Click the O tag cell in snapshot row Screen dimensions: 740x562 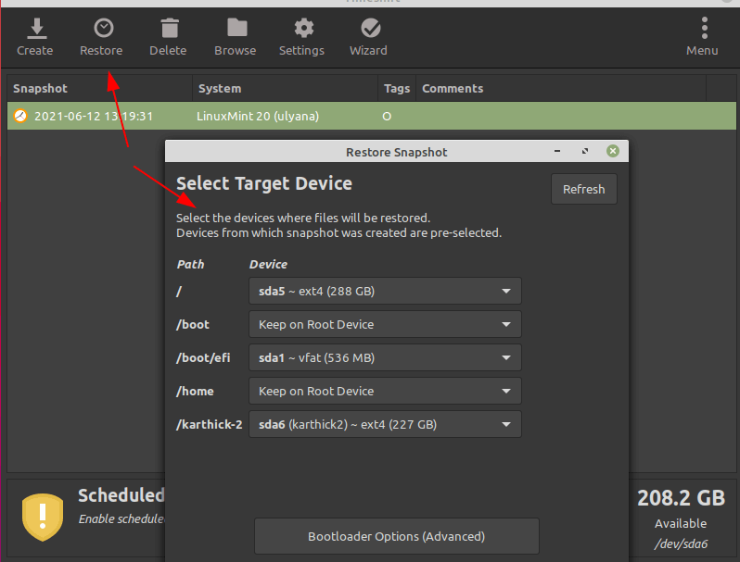coord(387,116)
